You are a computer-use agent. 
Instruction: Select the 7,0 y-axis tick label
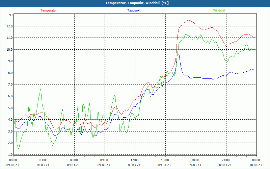10,84
